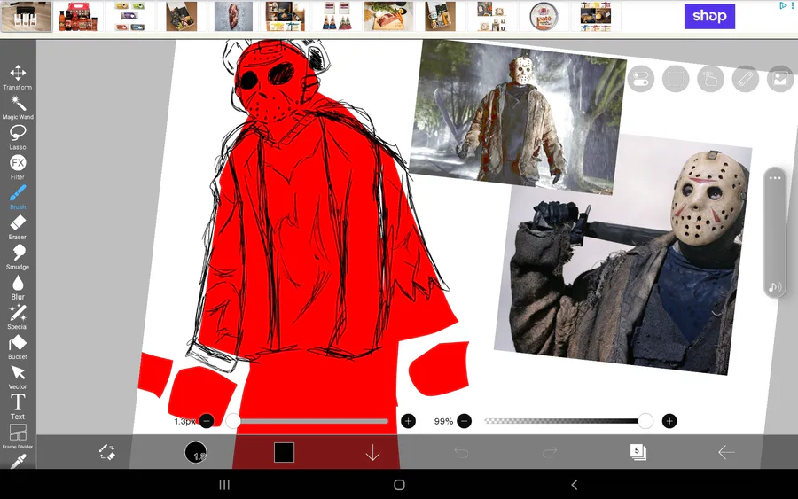Viewport: 798px width, 499px height.
Task: Select the Lasso tool
Action: click(18, 137)
